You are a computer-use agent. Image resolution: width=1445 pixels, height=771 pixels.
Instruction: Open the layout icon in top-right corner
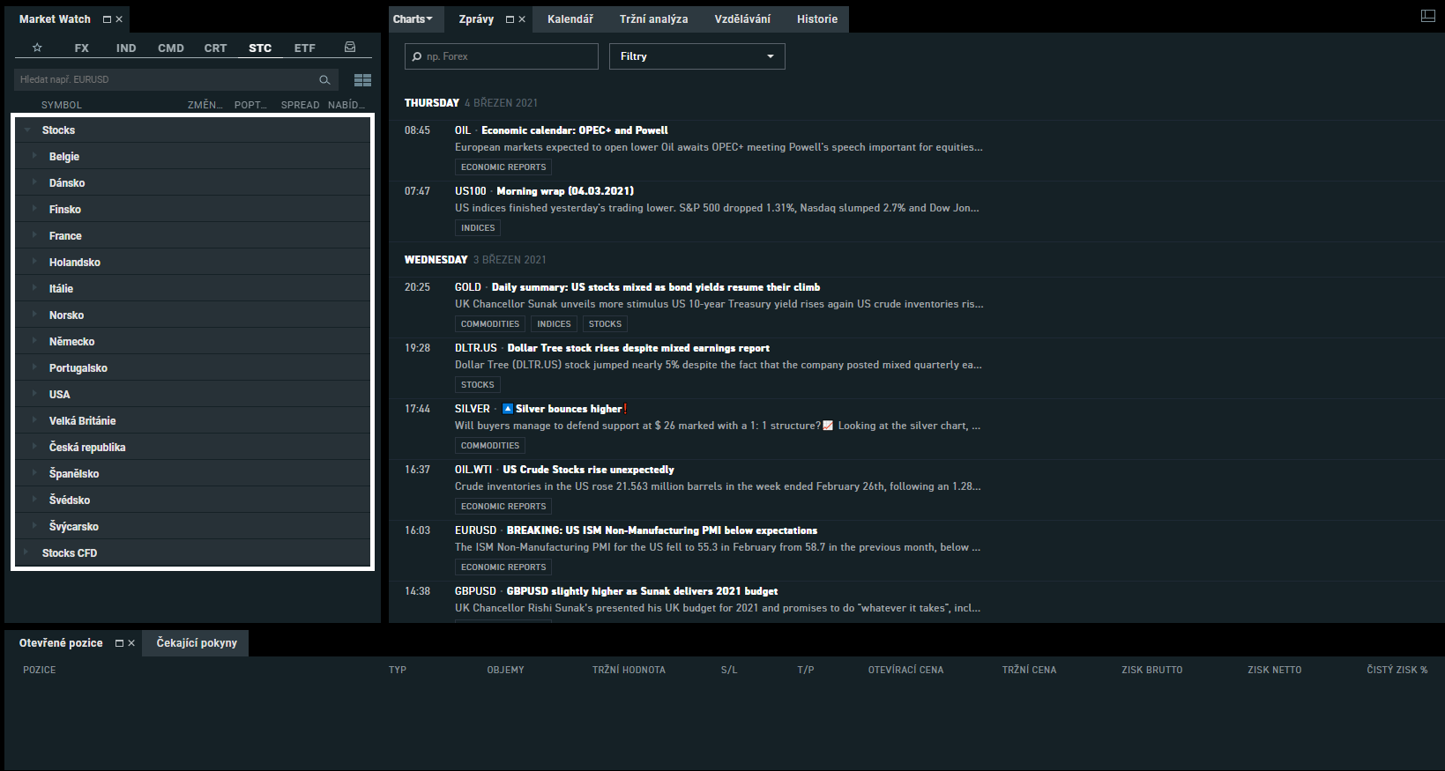pyautogui.click(x=1428, y=16)
